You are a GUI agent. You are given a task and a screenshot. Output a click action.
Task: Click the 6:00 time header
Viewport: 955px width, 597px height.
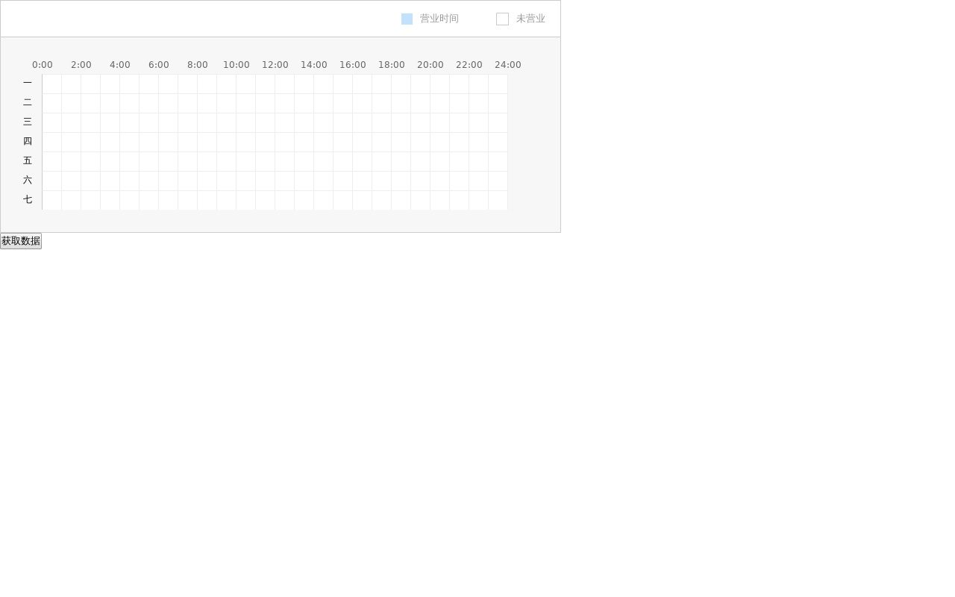159,65
